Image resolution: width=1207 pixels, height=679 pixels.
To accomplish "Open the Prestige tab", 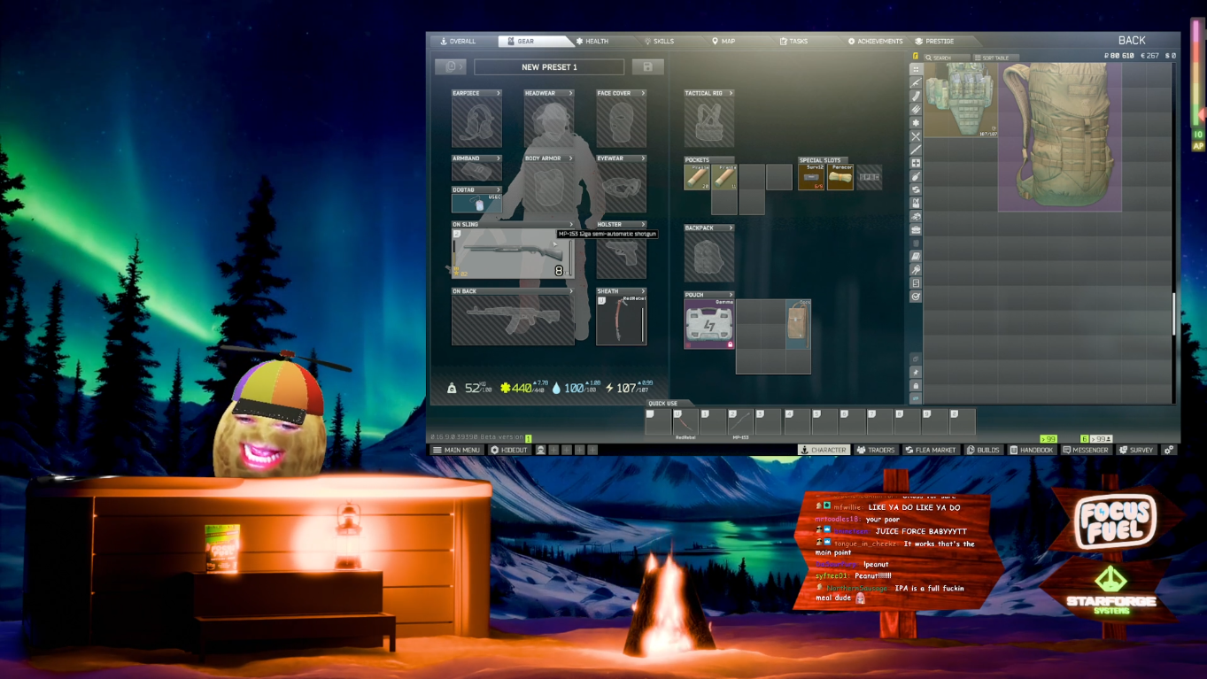I will click(935, 41).
